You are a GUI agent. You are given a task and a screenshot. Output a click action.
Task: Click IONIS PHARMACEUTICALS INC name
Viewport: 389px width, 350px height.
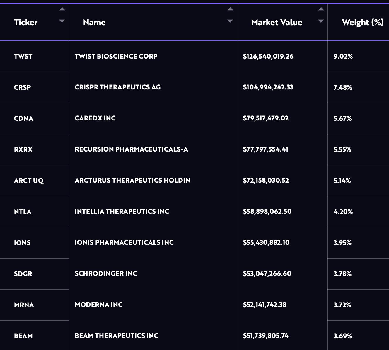pyautogui.click(x=124, y=242)
